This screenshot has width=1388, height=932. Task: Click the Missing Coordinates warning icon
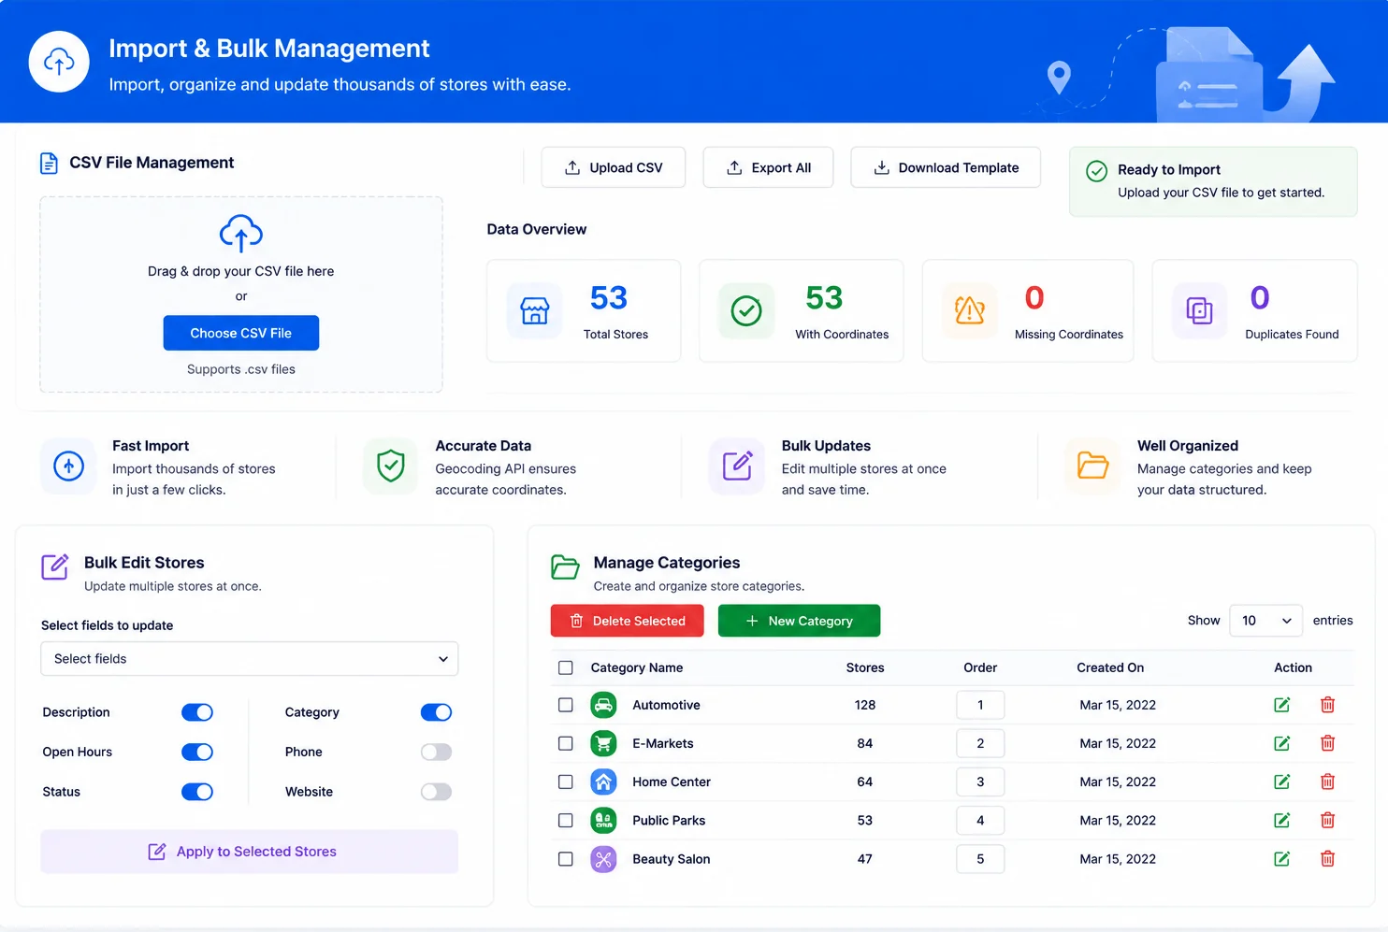970,310
